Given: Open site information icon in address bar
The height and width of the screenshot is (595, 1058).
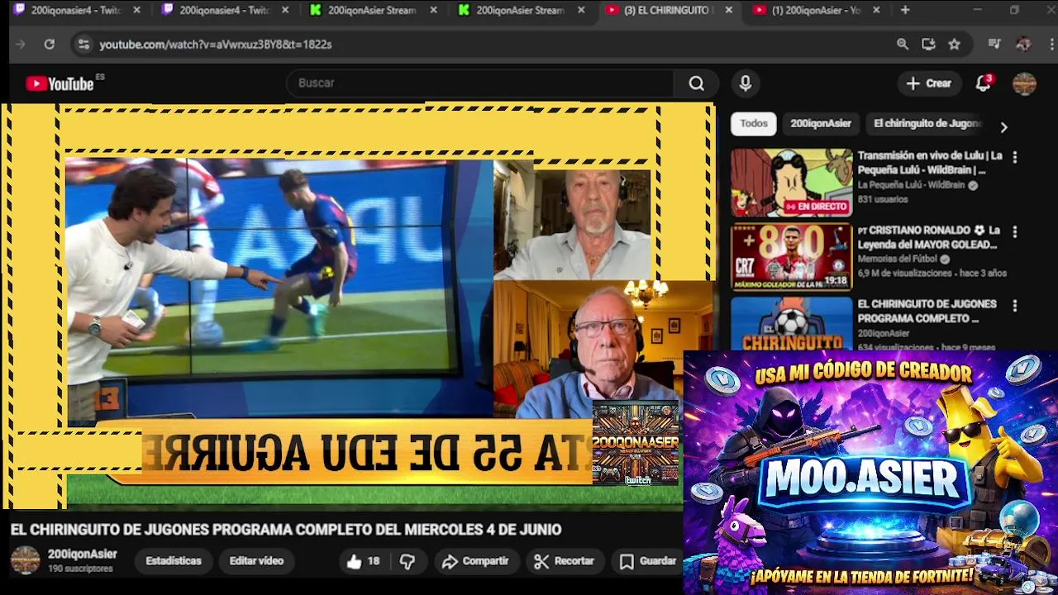Looking at the screenshot, I should click(x=83, y=45).
